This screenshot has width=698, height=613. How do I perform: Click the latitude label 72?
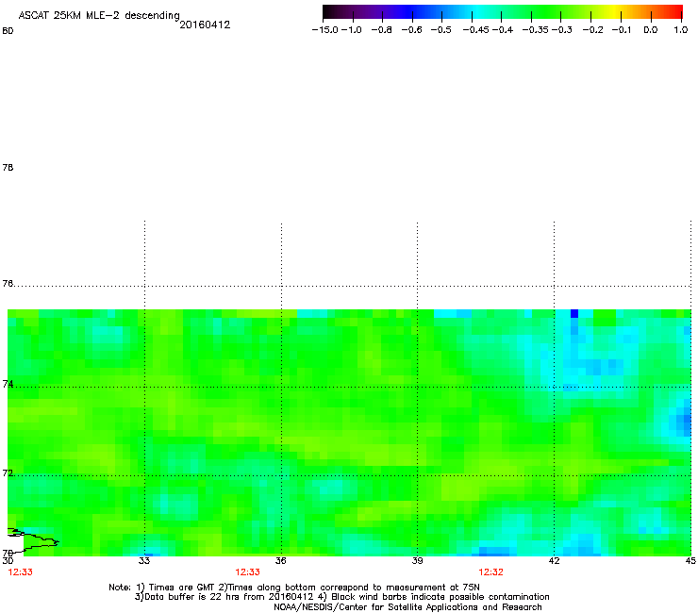tap(8, 472)
